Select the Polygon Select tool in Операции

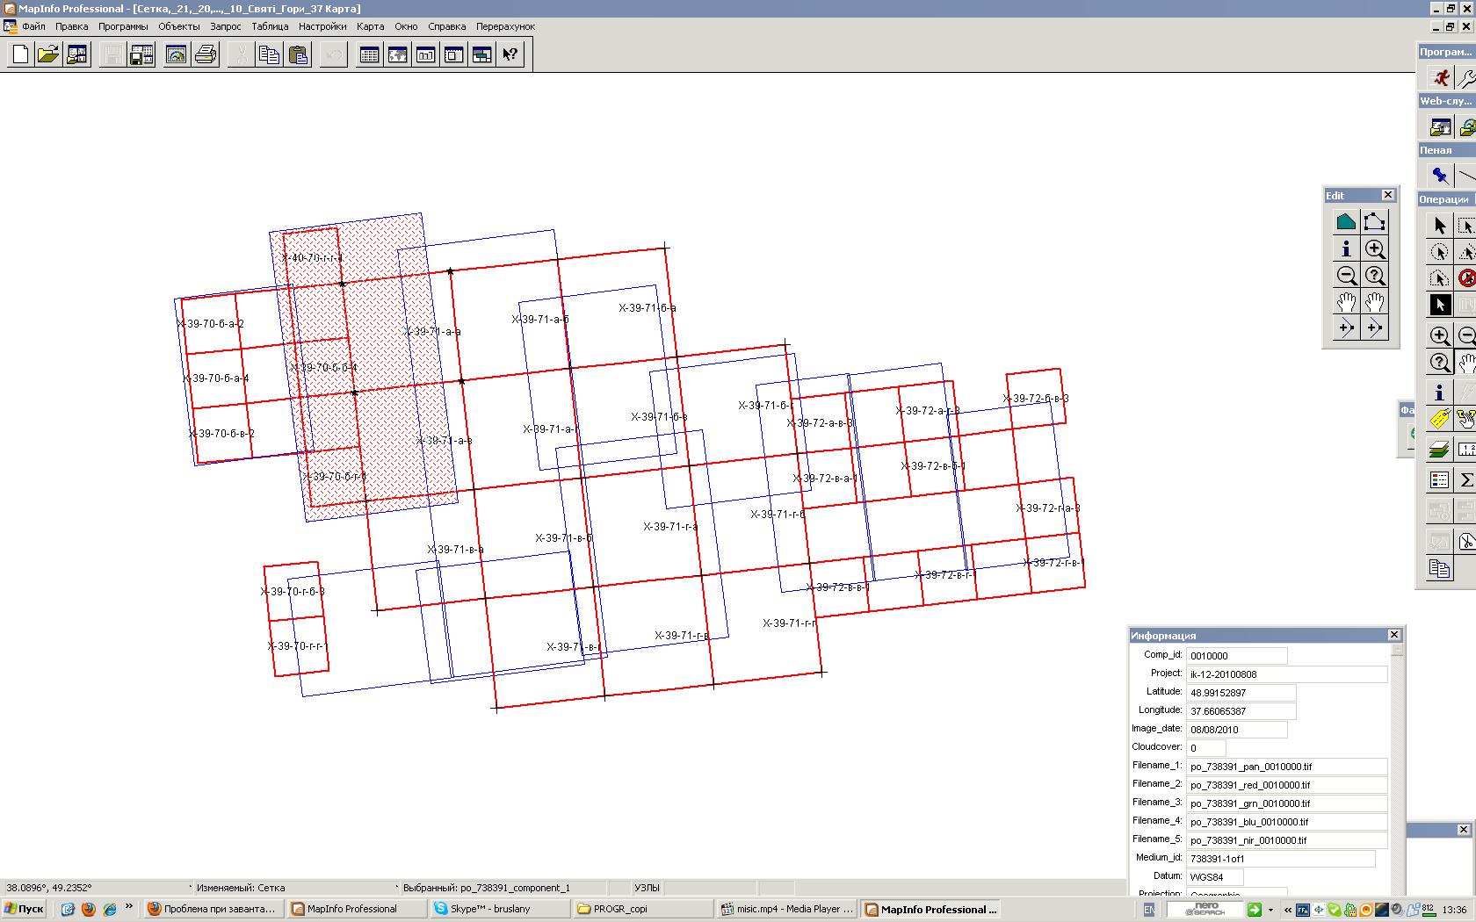(1439, 278)
